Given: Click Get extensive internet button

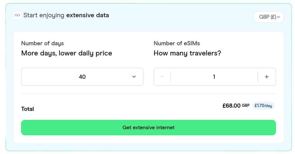Looking at the screenshot, I should point(149,127).
